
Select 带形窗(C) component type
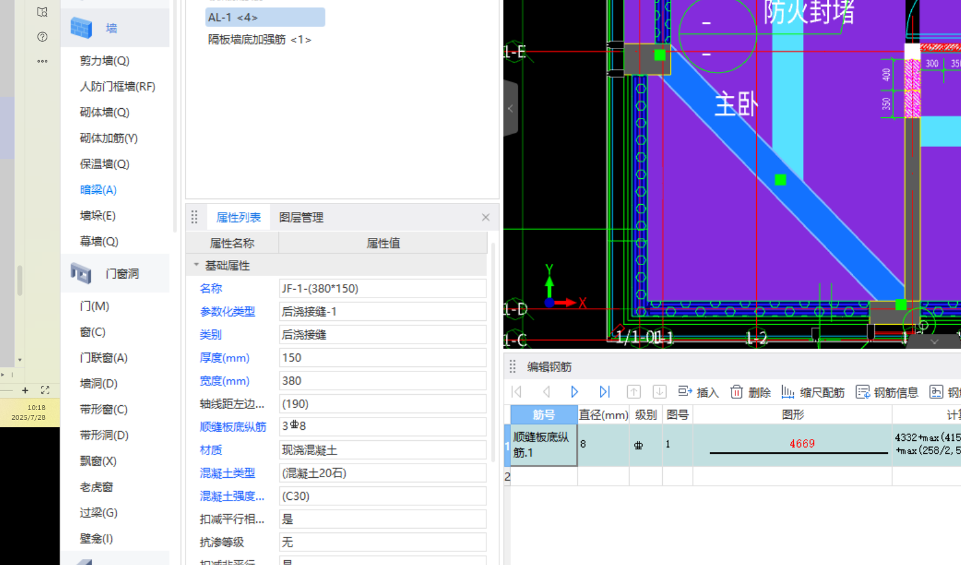coord(104,409)
